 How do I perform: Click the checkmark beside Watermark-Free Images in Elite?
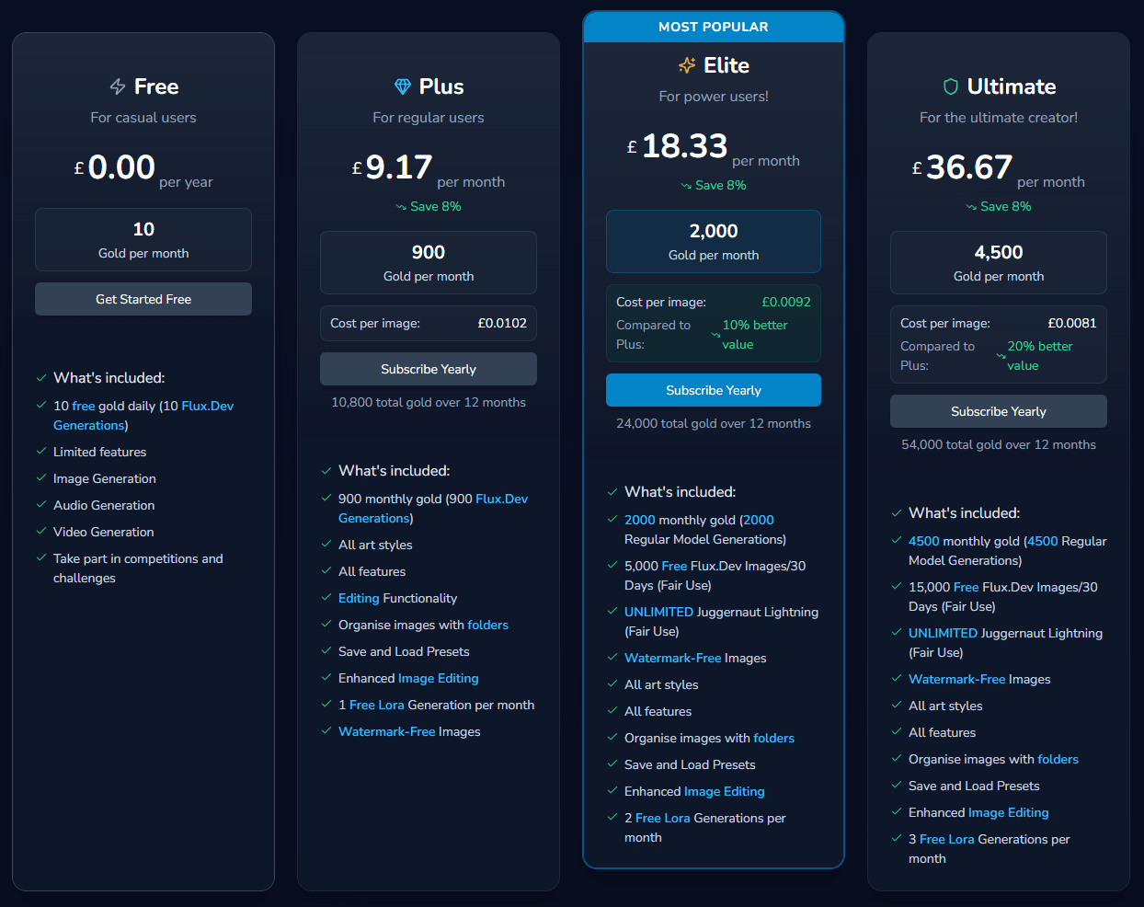[612, 658]
